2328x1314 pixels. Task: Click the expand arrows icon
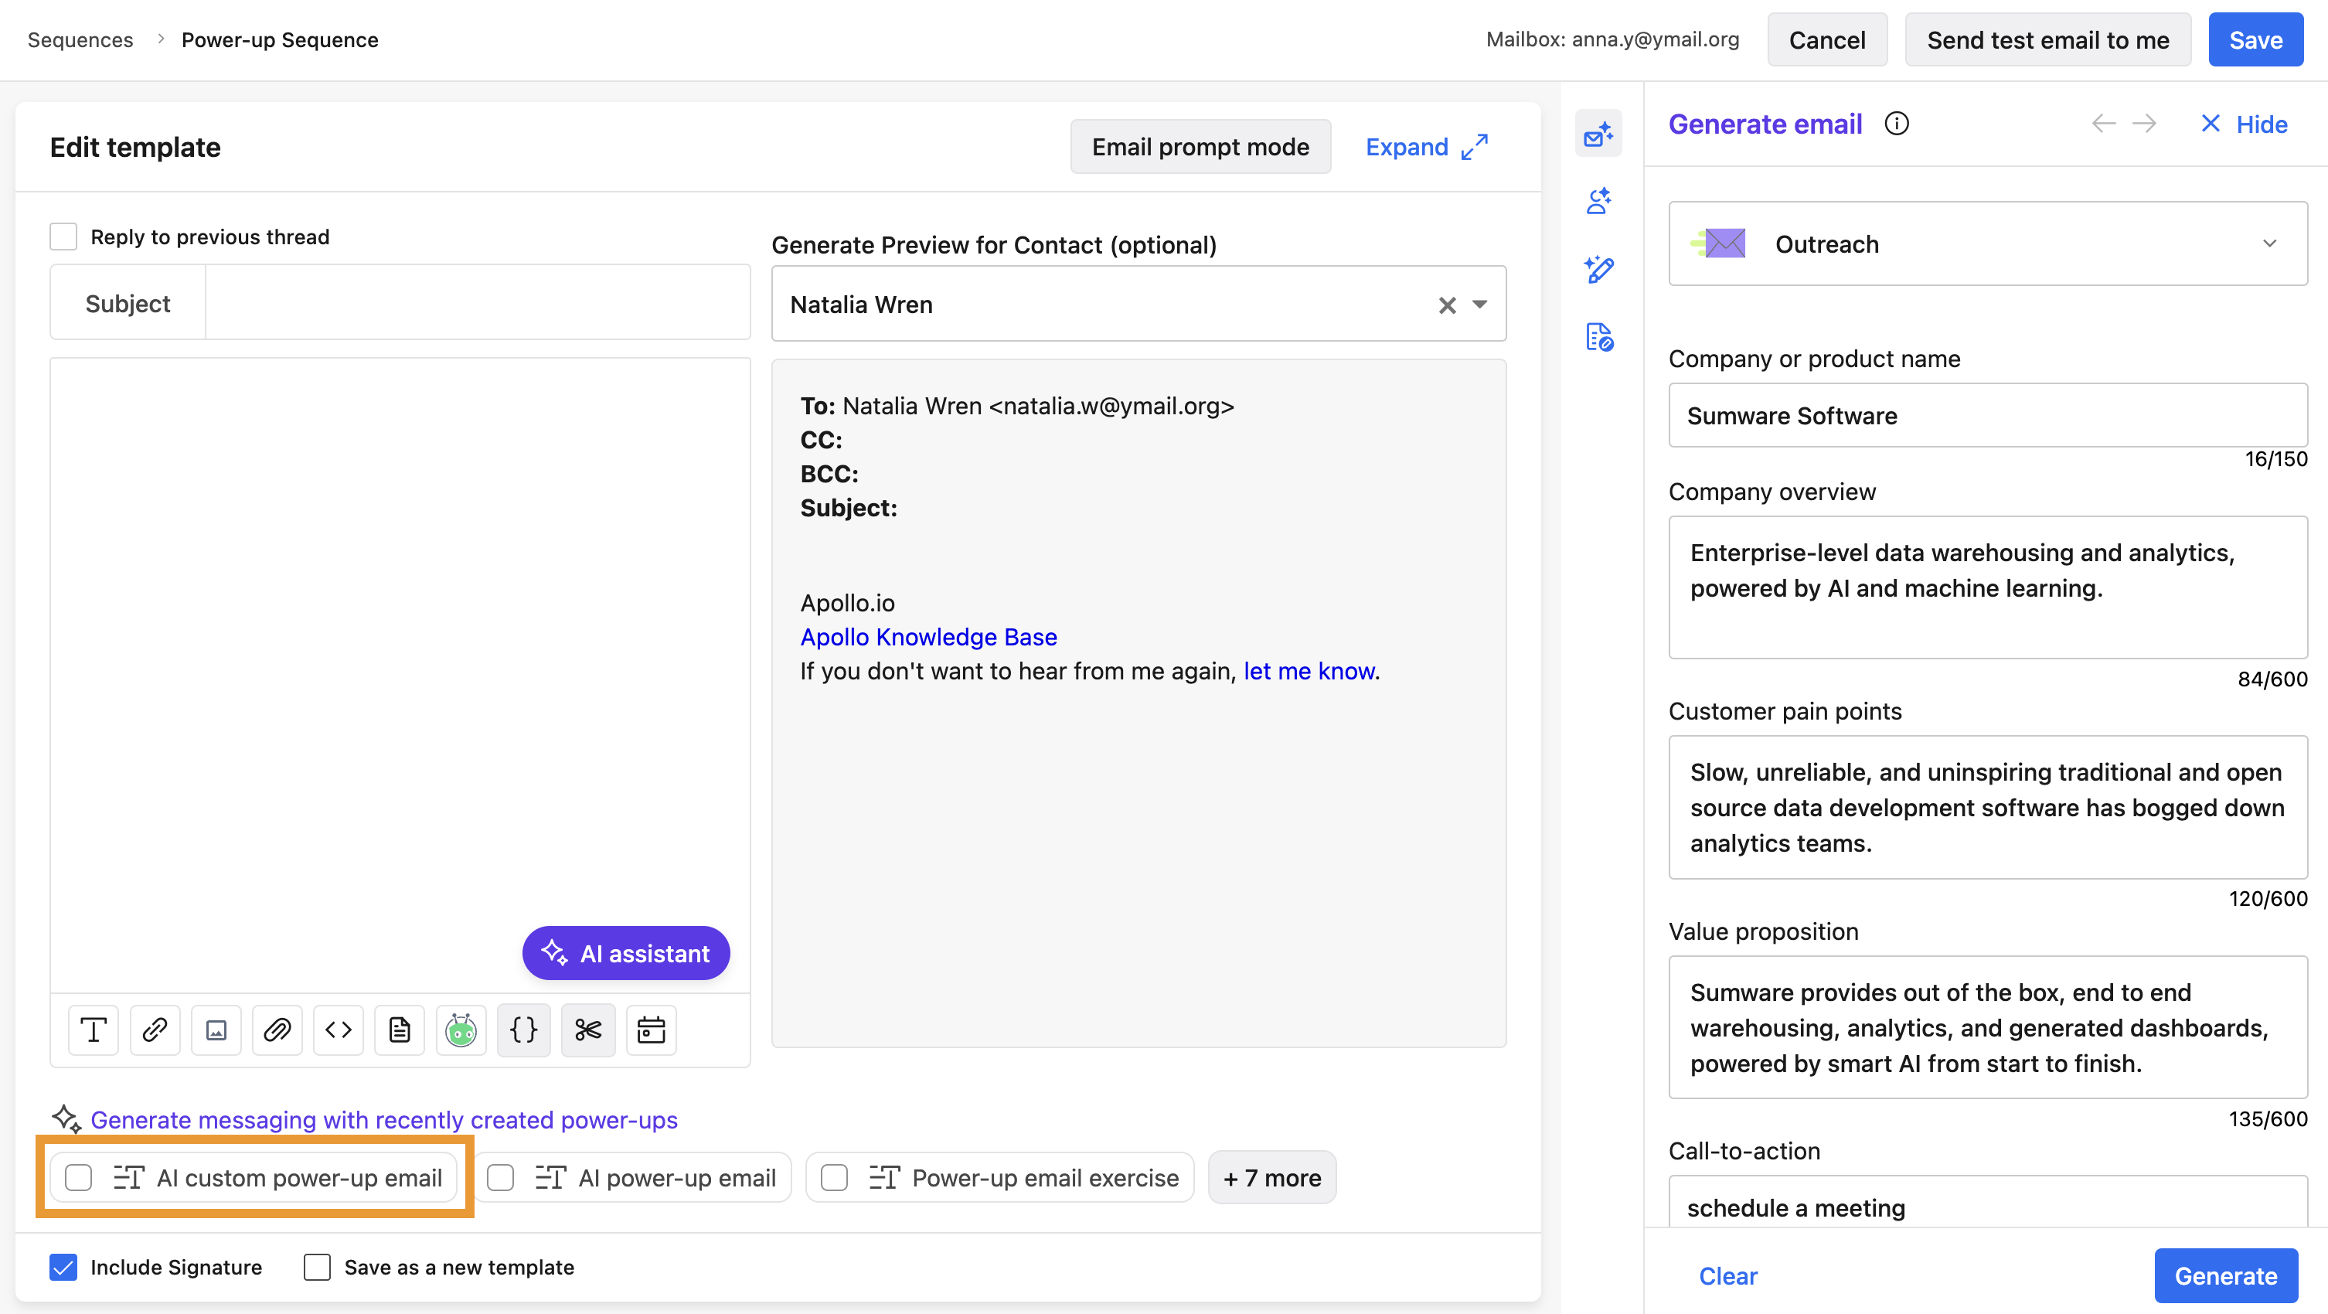click(1474, 146)
